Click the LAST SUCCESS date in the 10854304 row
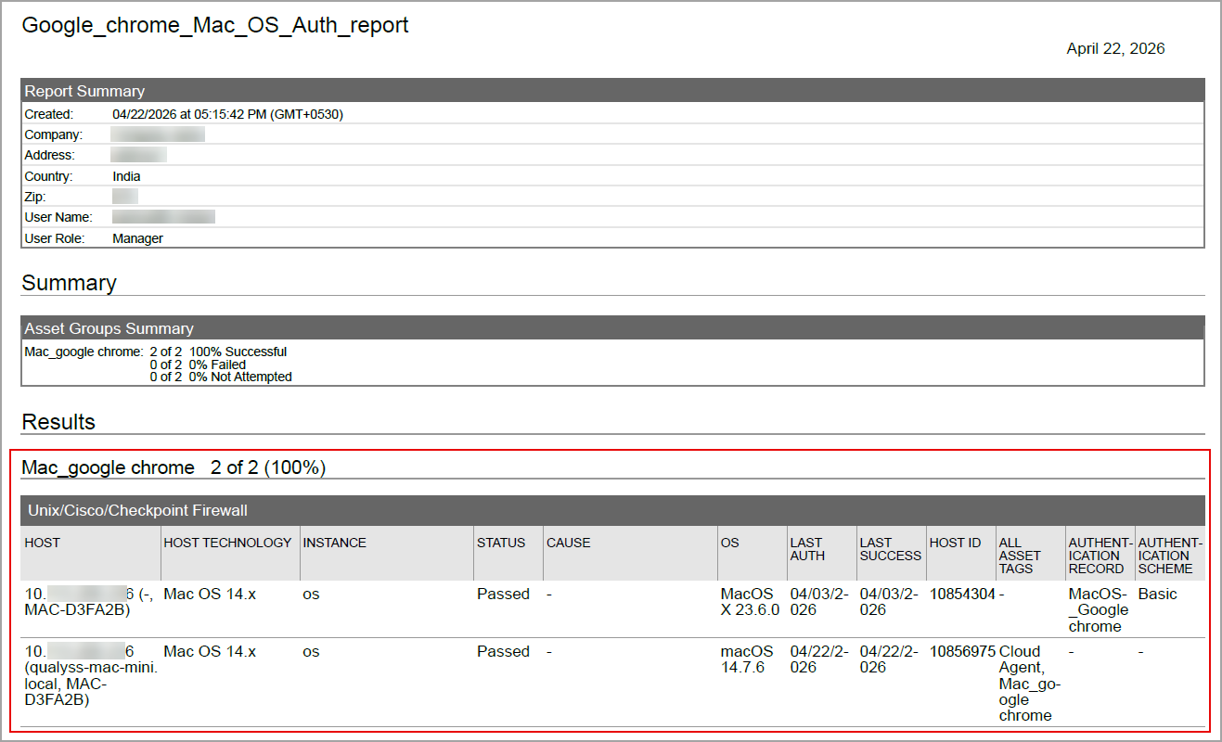 [x=890, y=602]
